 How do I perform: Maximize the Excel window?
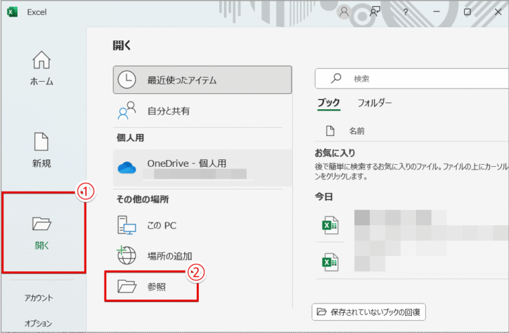pos(467,12)
